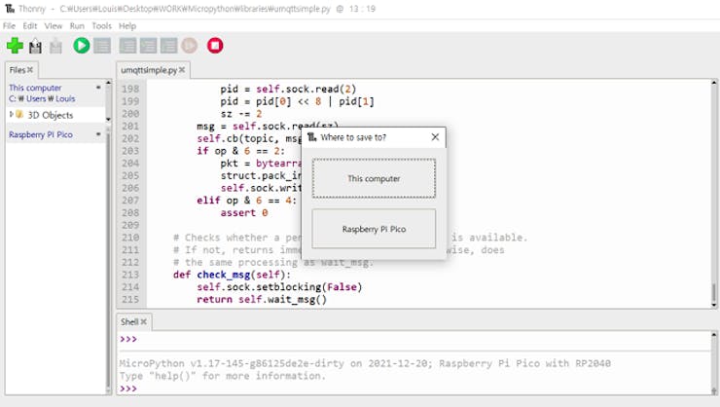Click the 3D Objects folder icon
This screenshot has height=407, width=720.
pyautogui.click(x=19, y=114)
